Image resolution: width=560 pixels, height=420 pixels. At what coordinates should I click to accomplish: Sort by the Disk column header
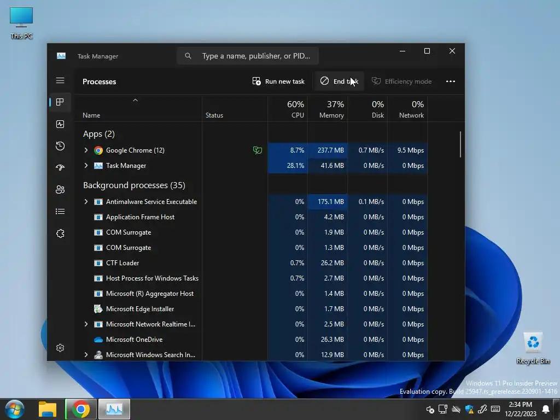coord(367,109)
